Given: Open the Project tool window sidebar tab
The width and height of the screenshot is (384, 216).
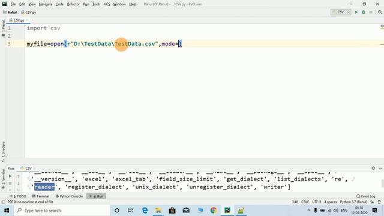Looking at the screenshot, I should click(3, 28).
